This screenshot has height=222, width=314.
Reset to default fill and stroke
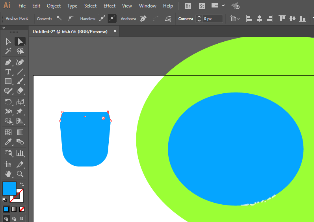coord(5,200)
